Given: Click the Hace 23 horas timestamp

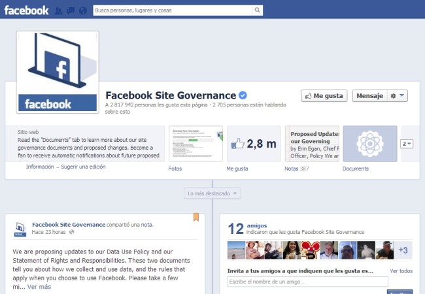Looking at the screenshot, I should tap(48, 232).
